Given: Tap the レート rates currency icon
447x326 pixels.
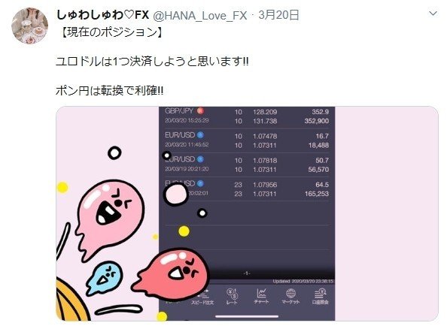Looking at the screenshot, I should tap(232, 296).
